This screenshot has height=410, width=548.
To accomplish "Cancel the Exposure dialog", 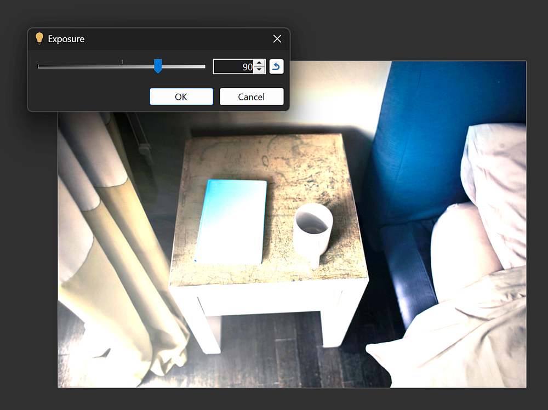I will (x=252, y=97).
